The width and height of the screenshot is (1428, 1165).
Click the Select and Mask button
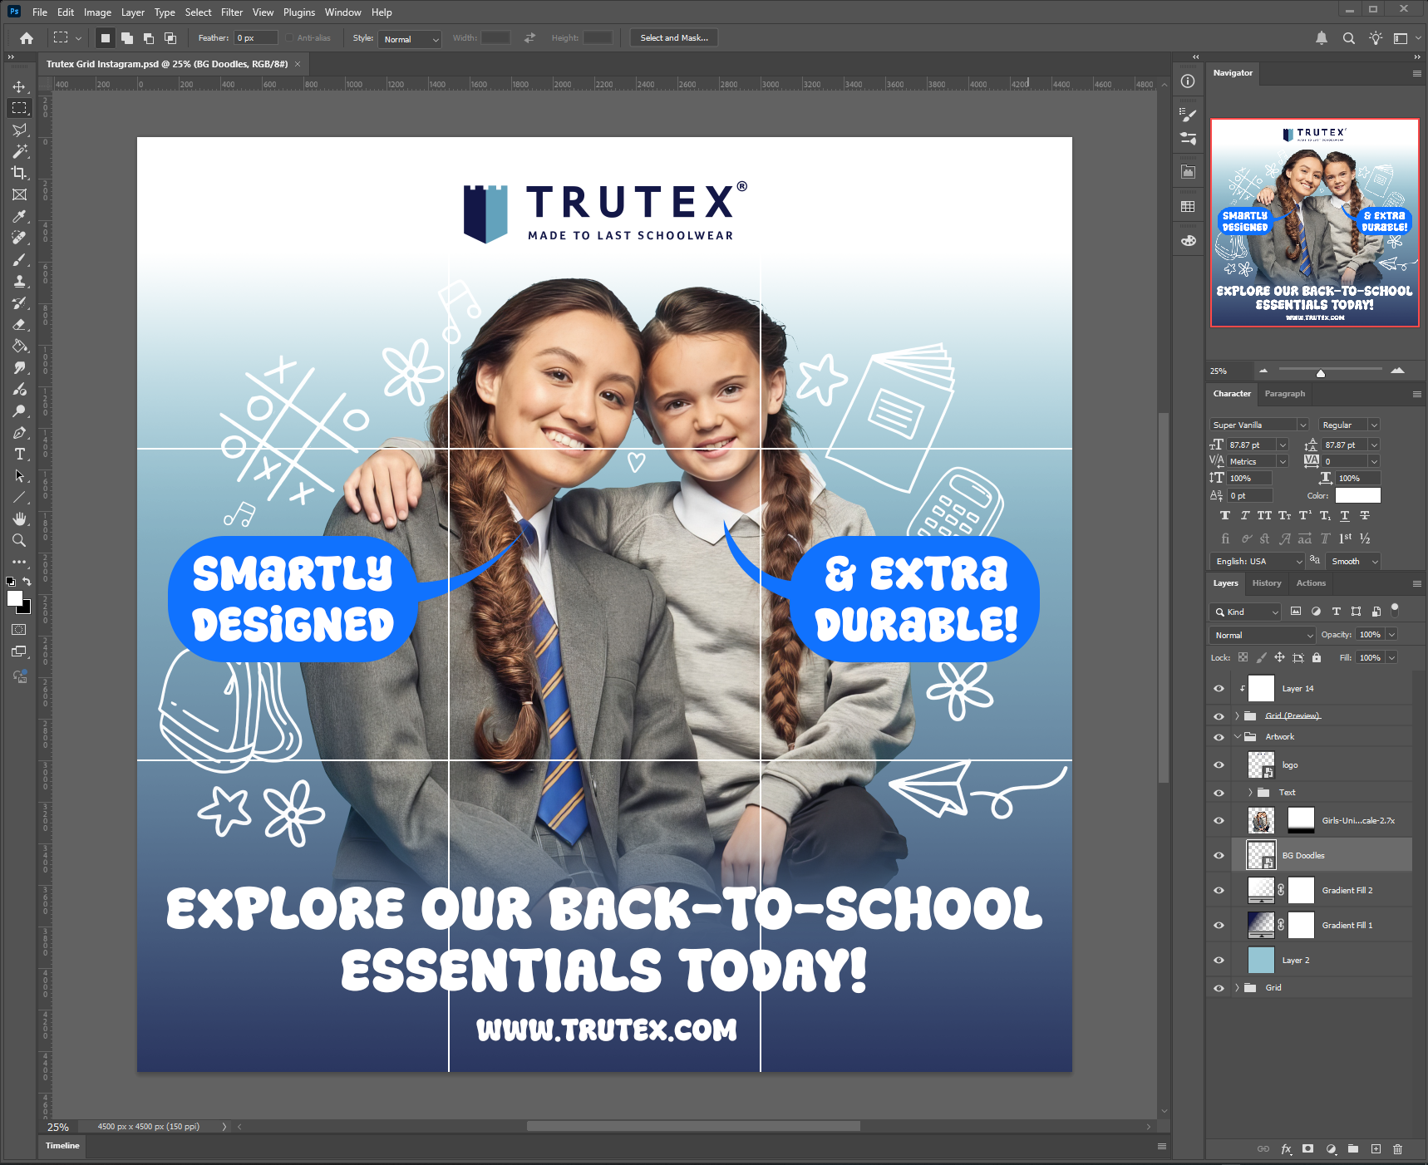pos(674,38)
